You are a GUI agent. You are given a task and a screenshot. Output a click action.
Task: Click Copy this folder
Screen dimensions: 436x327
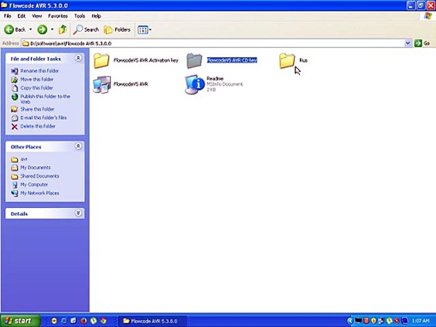37,88
